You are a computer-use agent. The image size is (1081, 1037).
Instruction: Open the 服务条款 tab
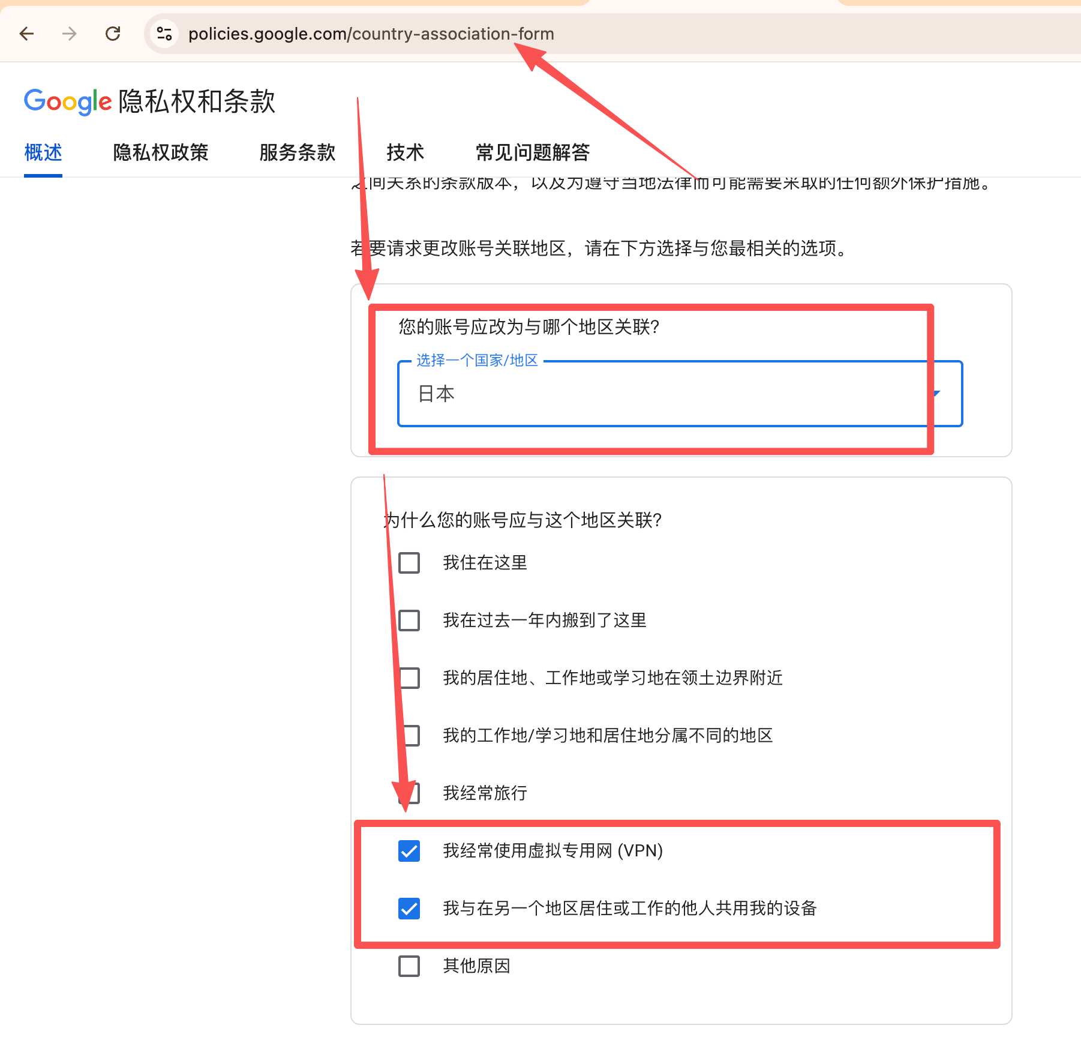coord(298,152)
